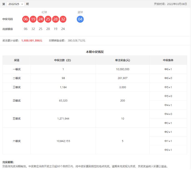The height and width of the screenshot is (170, 191).
Task: Click the condition cell 中3+1
Action: click(x=168, y=123)
